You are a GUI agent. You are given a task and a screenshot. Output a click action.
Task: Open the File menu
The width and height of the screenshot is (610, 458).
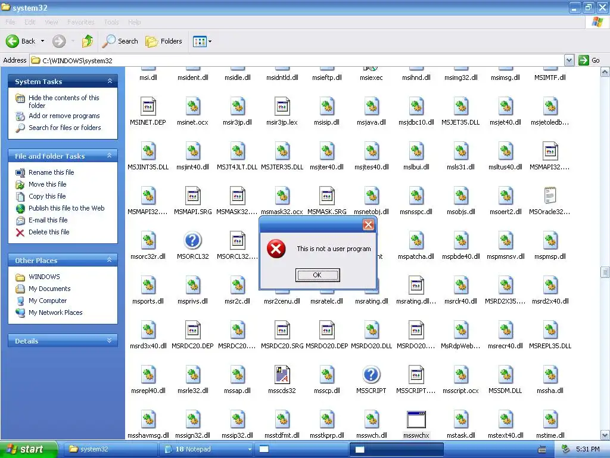11,22
